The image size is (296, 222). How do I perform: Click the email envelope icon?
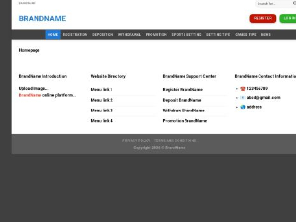243,98
